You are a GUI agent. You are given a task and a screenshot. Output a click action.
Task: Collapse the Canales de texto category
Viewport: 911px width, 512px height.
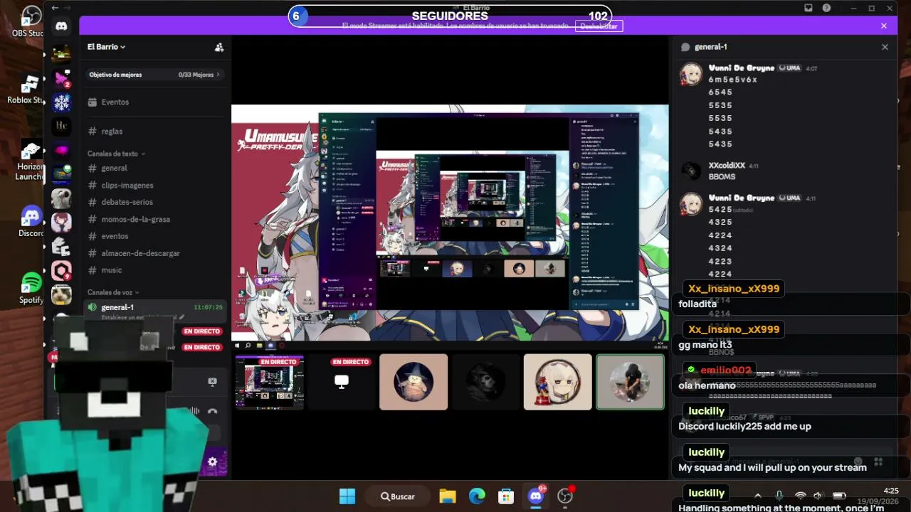(116, 154)
